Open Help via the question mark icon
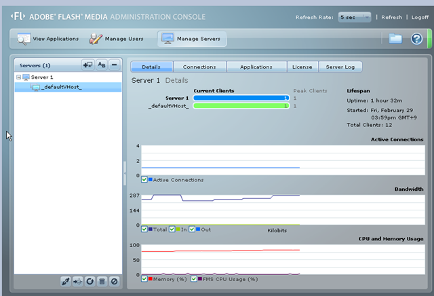 pos(416,39)
